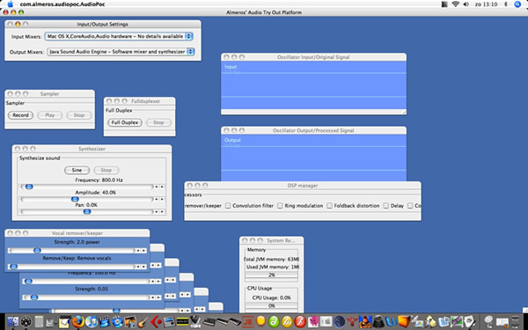Click the Wi-Fi status icon in menu bar

pyautogui.click(x=456, y=4)
